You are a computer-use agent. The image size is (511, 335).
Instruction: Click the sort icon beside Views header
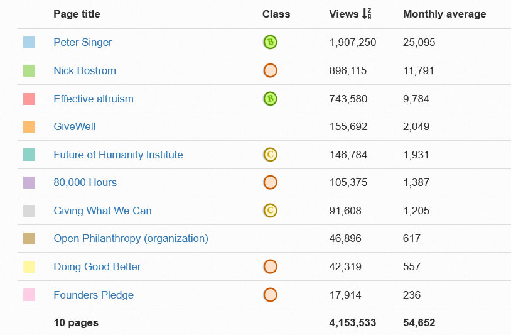367,14
